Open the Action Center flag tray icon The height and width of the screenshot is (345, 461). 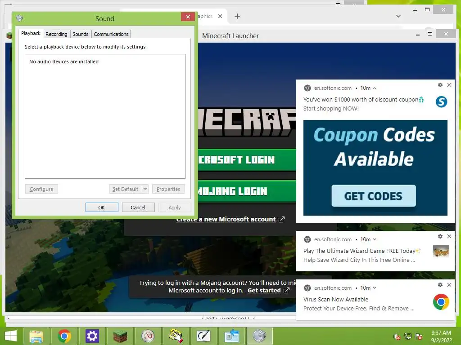click(x=419, y=336)
